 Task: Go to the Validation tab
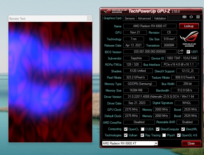coord(160,18)
